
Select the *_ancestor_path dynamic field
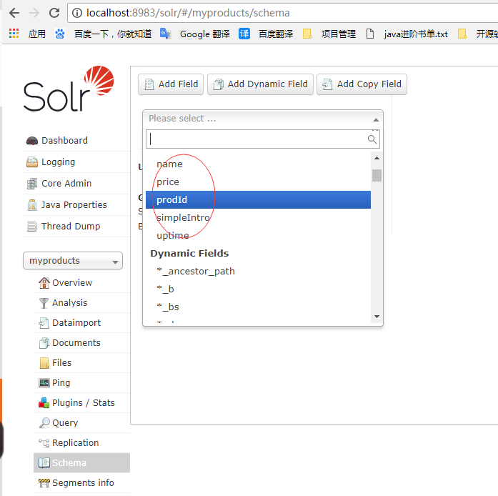(258, 272)
